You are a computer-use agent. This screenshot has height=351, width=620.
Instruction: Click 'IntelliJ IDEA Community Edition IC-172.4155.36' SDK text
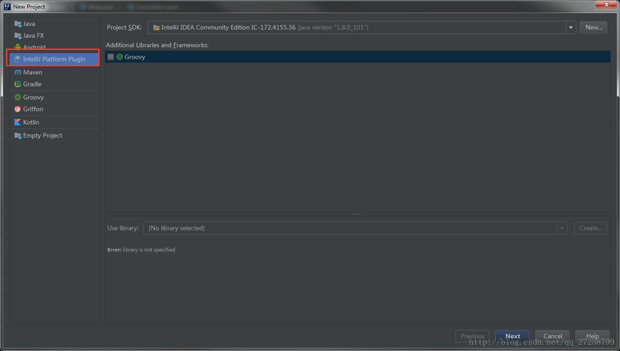(x=228, y=28)
